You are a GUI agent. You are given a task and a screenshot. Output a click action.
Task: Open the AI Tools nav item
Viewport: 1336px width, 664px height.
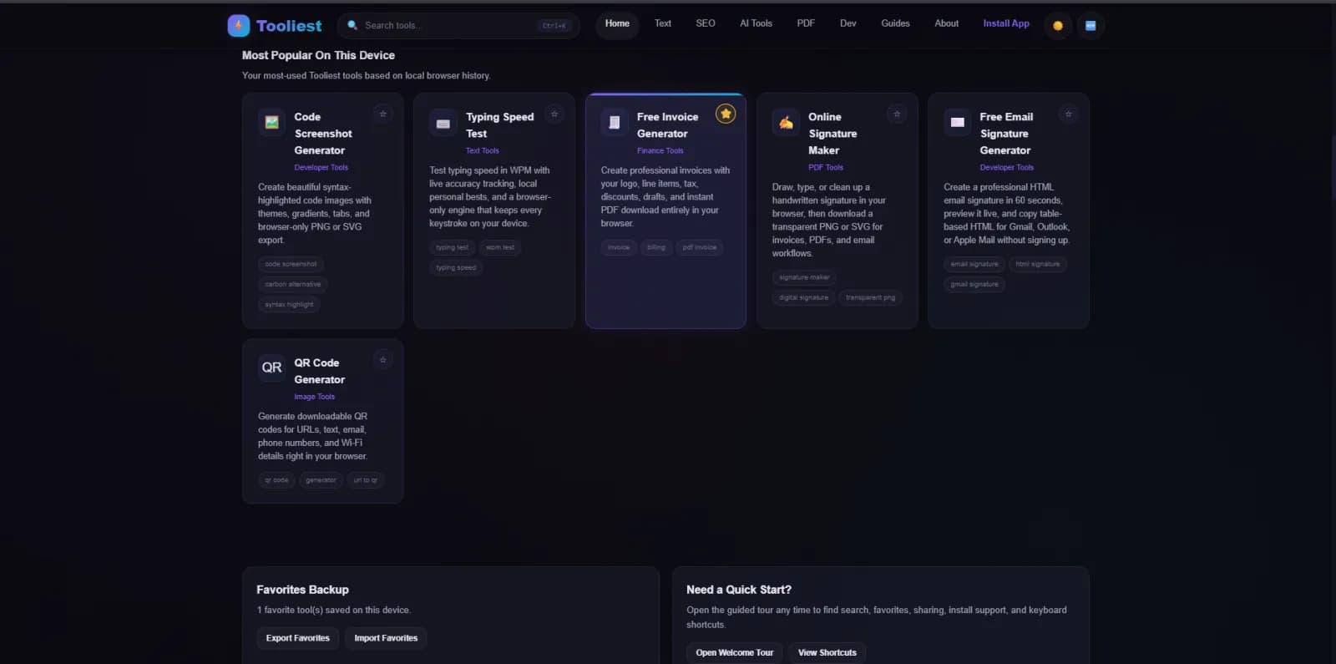coord(756,23)
